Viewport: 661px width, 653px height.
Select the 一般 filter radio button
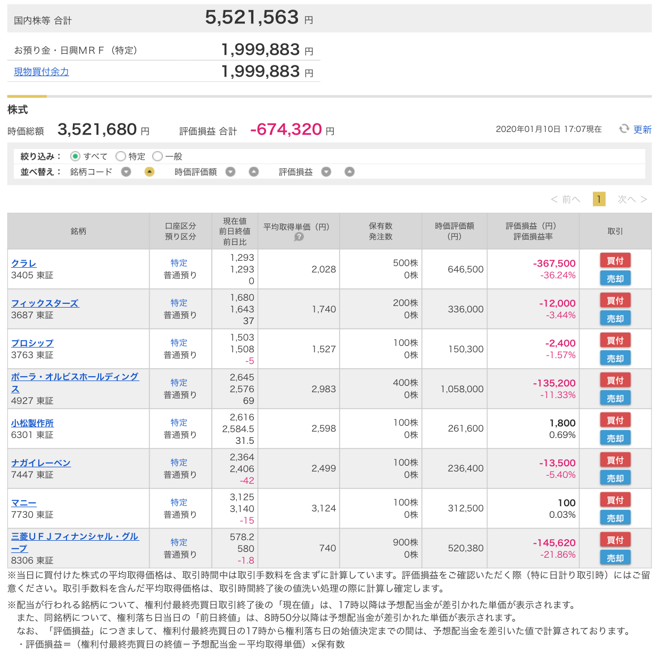click(x=158, y=156)
